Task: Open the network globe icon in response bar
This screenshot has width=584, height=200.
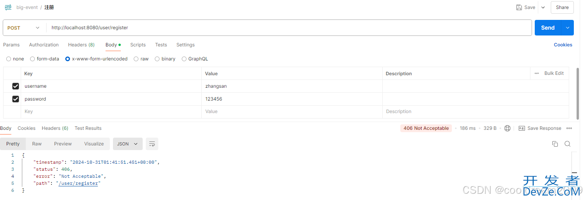Action: tap(507, 128)
